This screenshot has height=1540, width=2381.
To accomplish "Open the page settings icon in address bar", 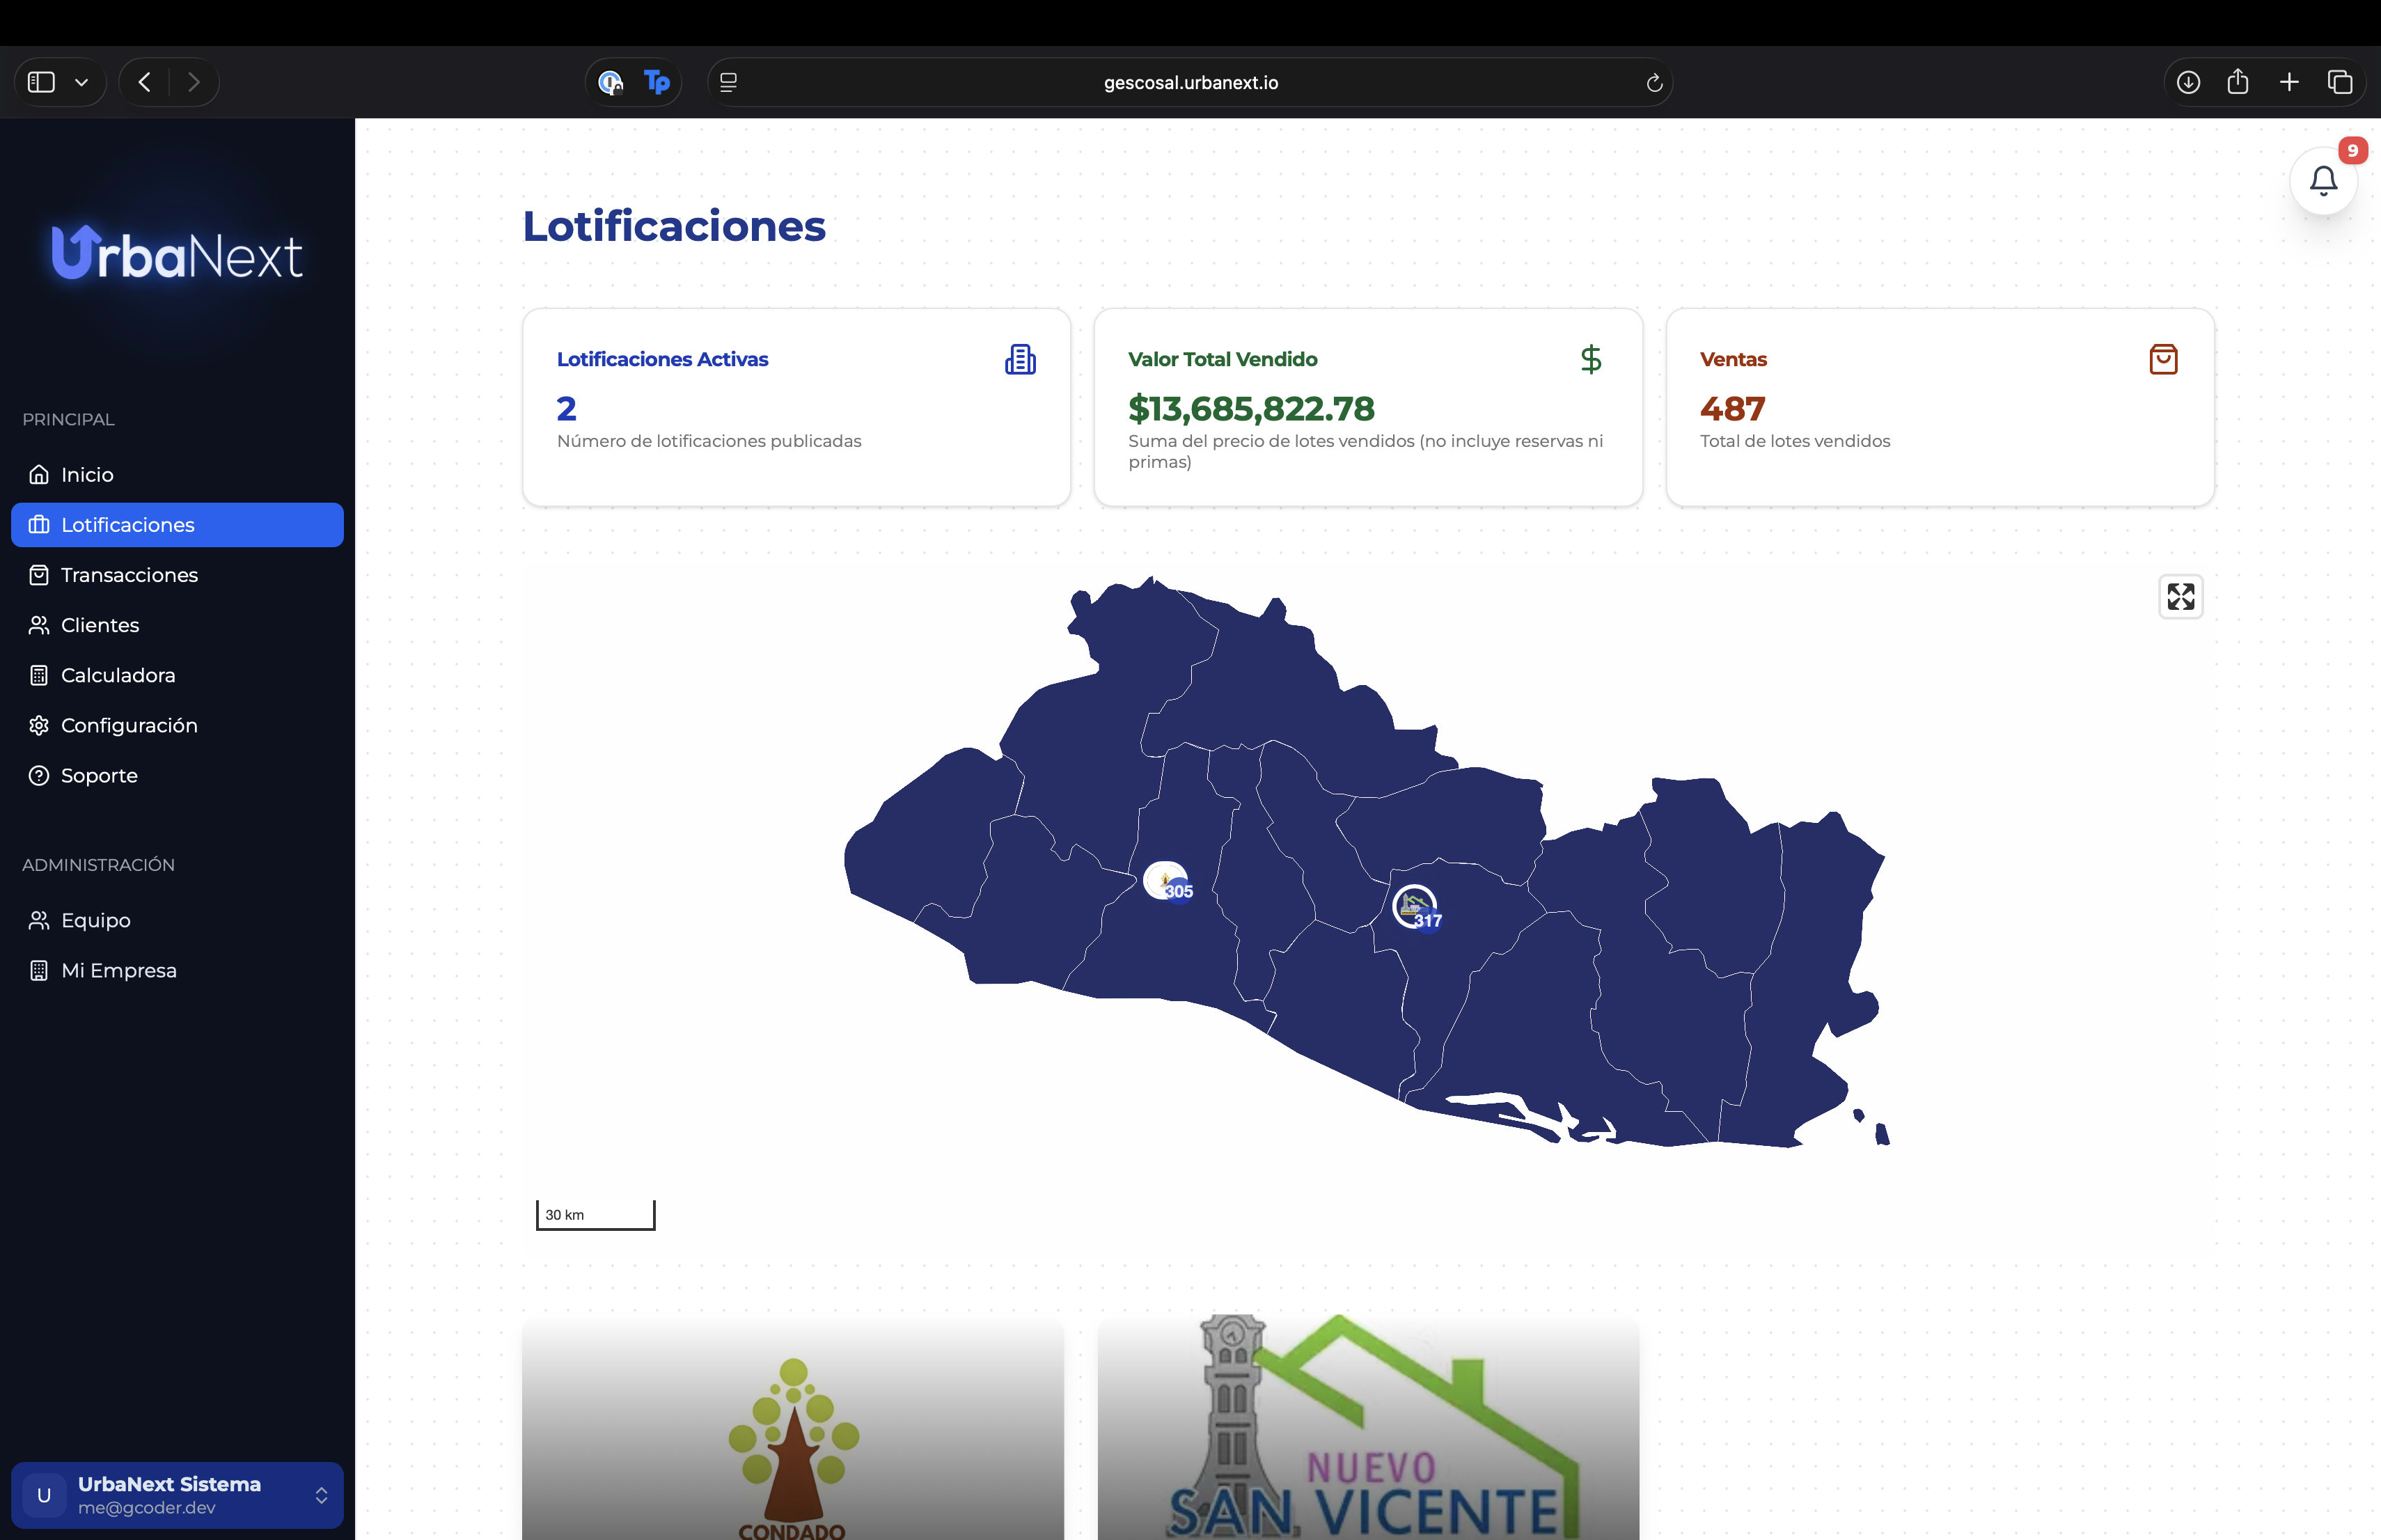I will [x=729, y=83].
